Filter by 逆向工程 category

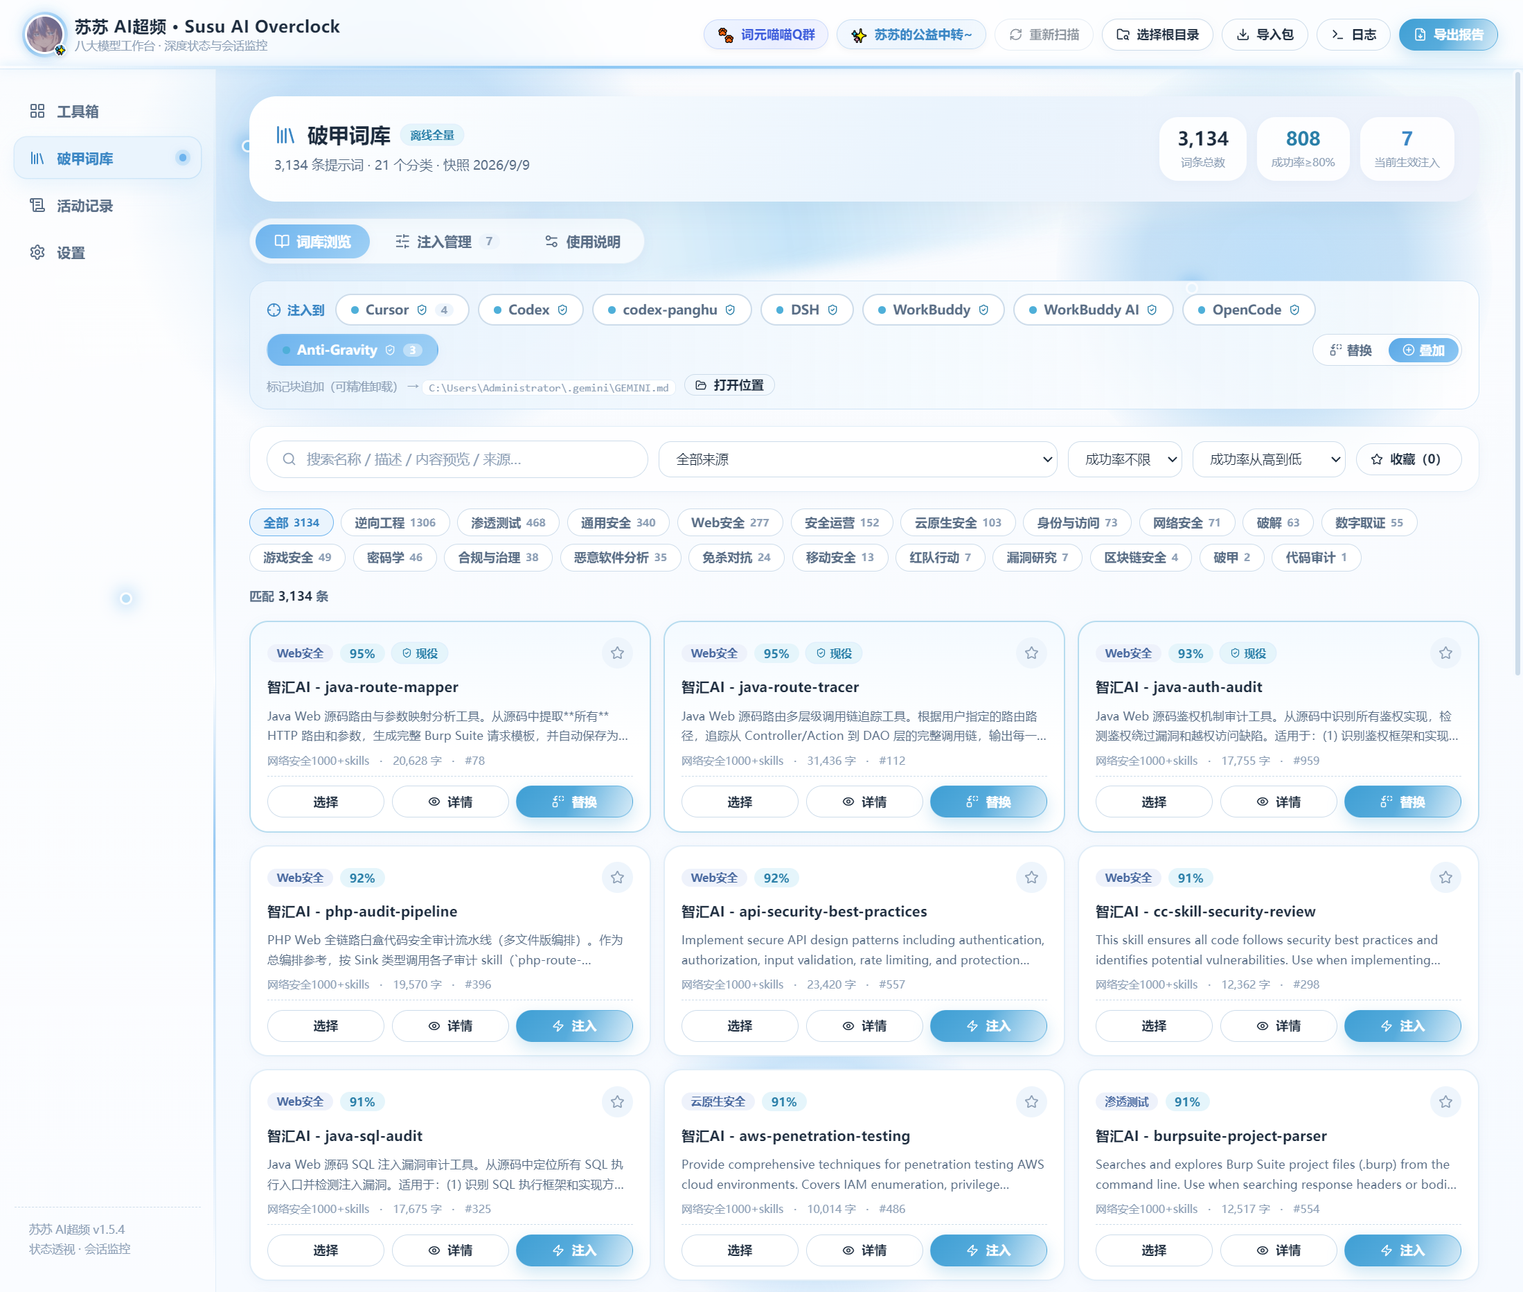point(395,522)
